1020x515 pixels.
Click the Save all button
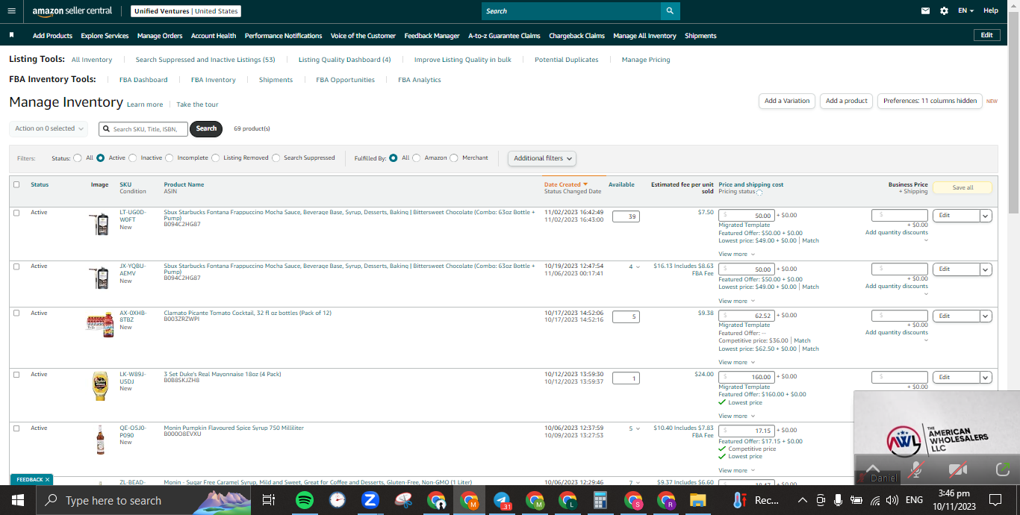pyautogui.click(x=963, y=187)
